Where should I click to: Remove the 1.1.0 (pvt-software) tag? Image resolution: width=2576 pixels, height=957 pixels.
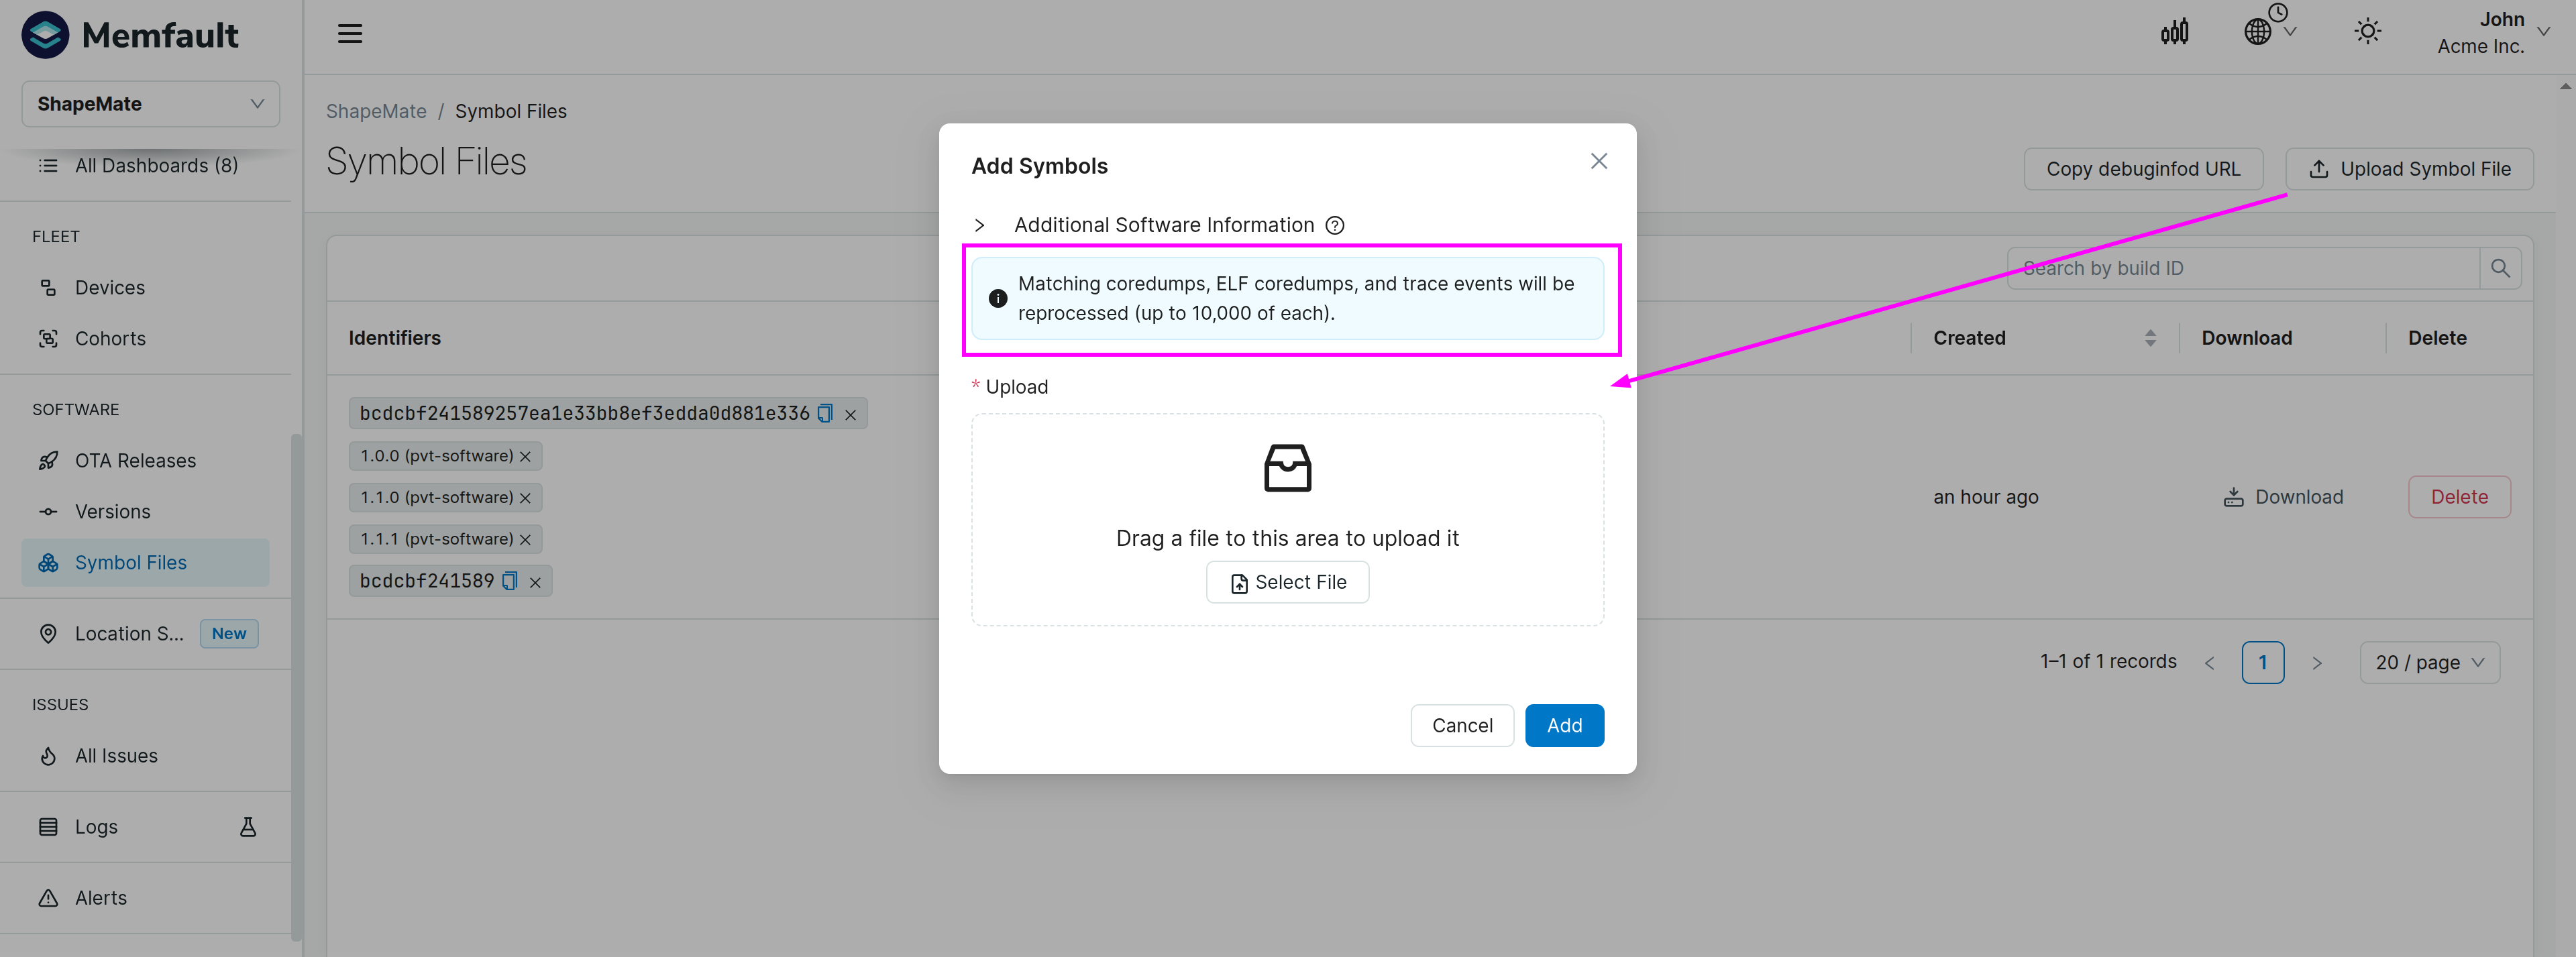pos(525,498)
